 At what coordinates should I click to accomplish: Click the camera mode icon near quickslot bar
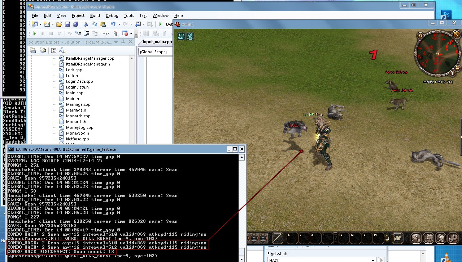pos(397,238)
